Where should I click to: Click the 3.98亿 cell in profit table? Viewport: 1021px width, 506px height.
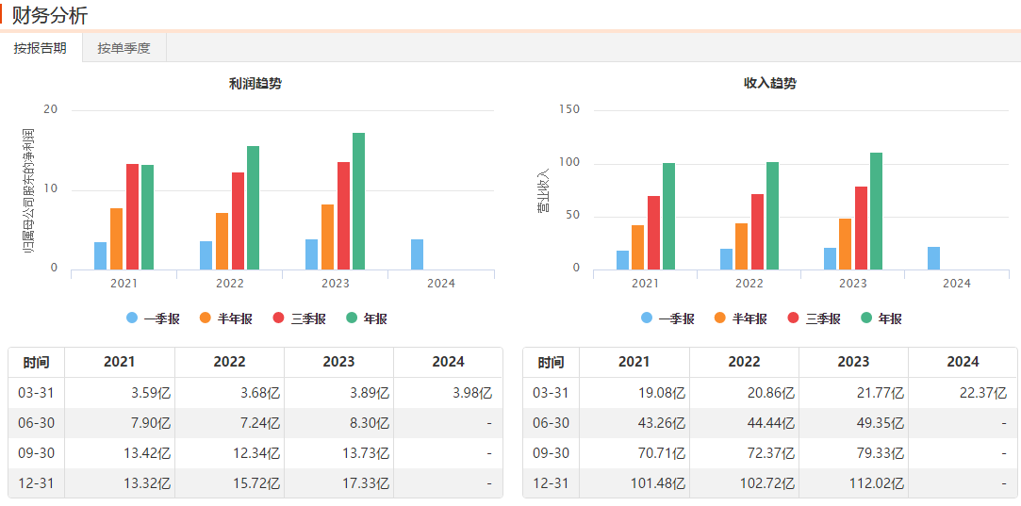[448, 393]
